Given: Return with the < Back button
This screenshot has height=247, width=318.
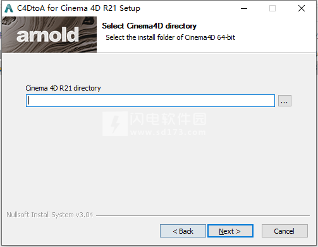Looking at the screenshot, I should pos(183,231).
